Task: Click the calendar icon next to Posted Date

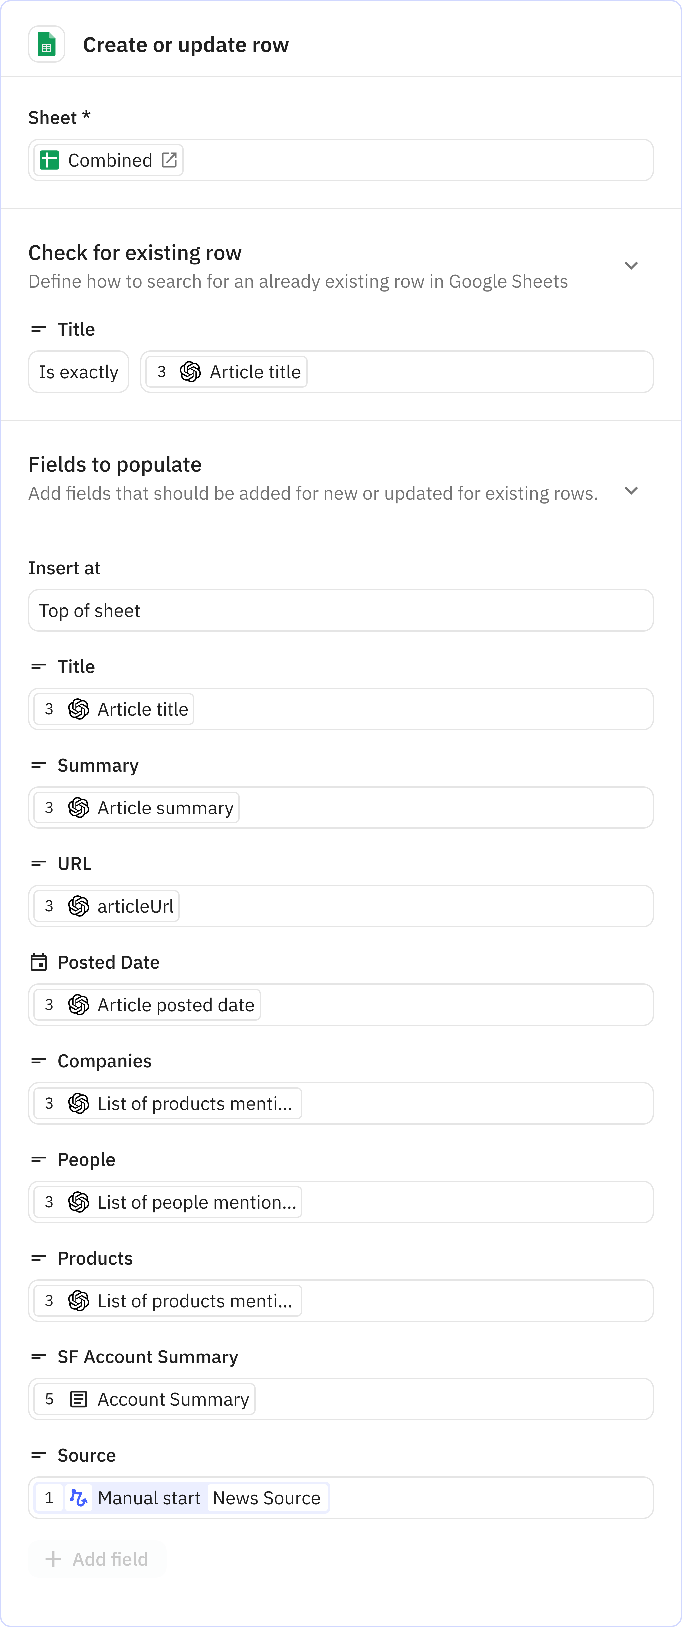Action: pyautogui.click(x=39, y=962)
